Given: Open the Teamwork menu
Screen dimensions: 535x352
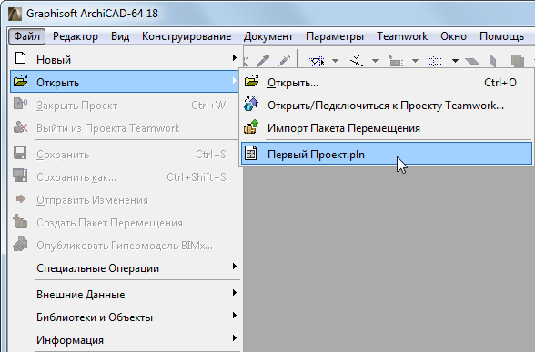Looking at the screenshot, I should [402, 36].
